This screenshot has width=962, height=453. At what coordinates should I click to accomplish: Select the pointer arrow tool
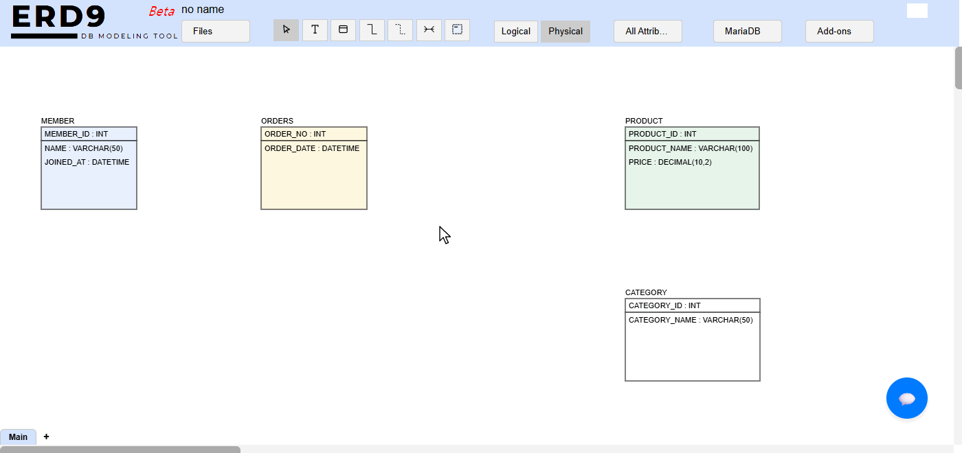pos(286,30)
